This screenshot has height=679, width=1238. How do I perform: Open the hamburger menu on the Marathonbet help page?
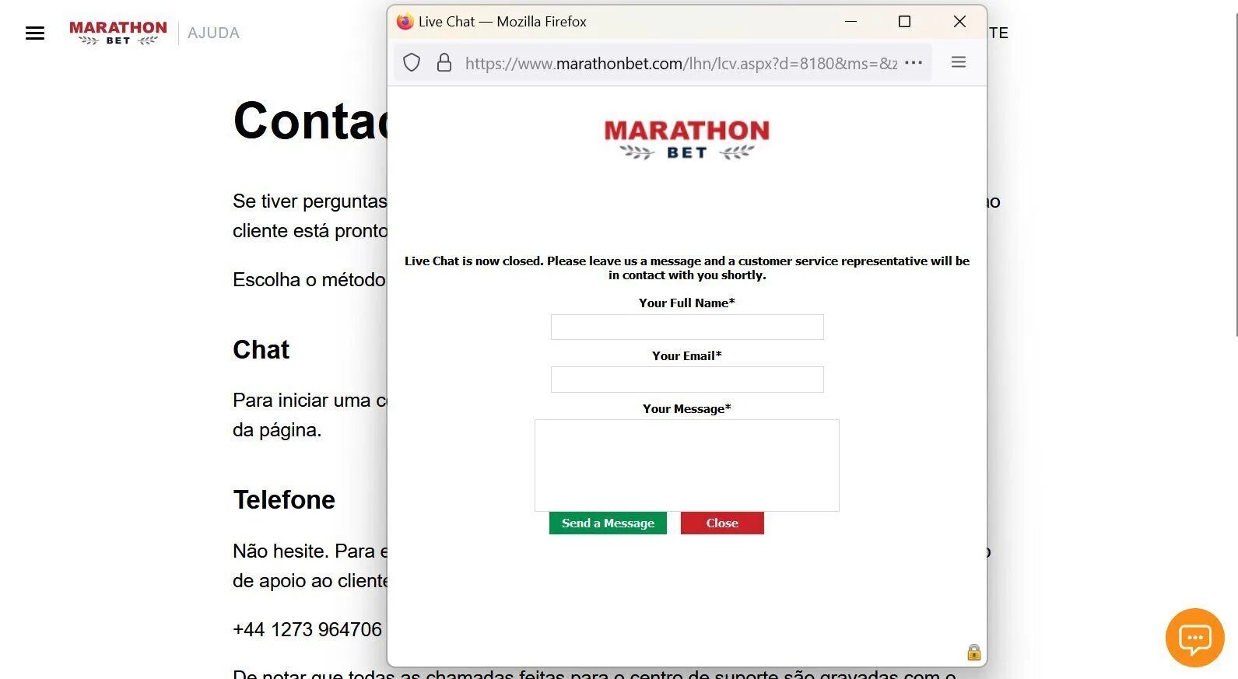click(x=35, y=33)
